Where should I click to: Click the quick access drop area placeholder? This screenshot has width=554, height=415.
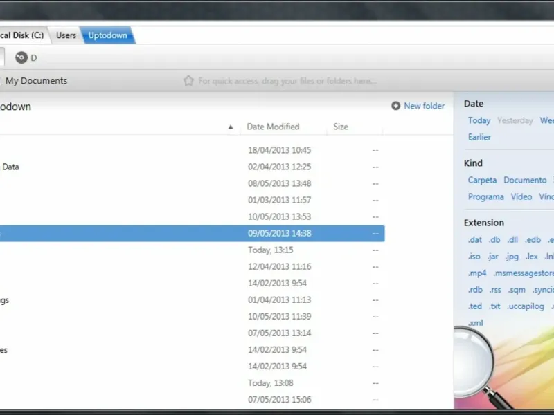(287, 81)
